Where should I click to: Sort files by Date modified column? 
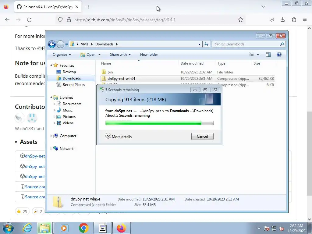pyautogui.click(x=197, y=63)
